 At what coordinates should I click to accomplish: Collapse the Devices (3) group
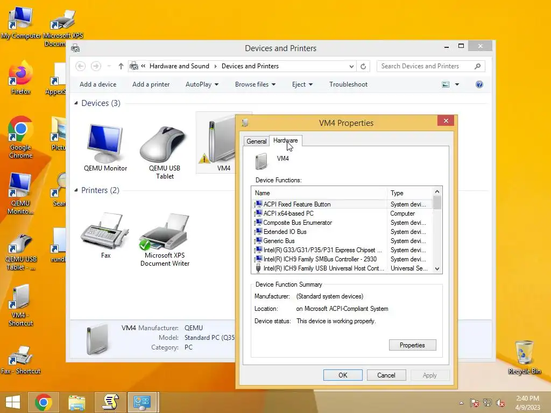coord(76,103)
